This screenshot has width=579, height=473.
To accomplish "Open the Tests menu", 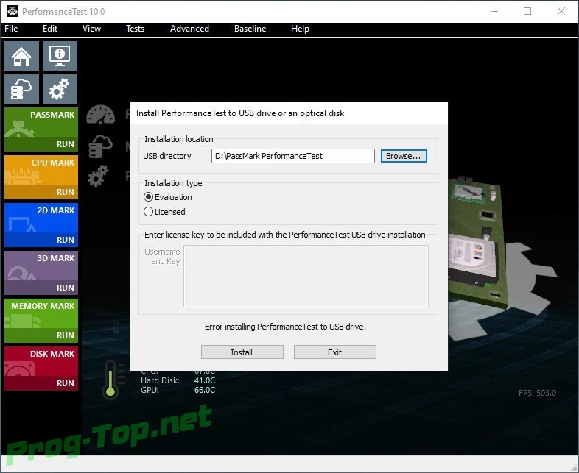I will 135,29.
